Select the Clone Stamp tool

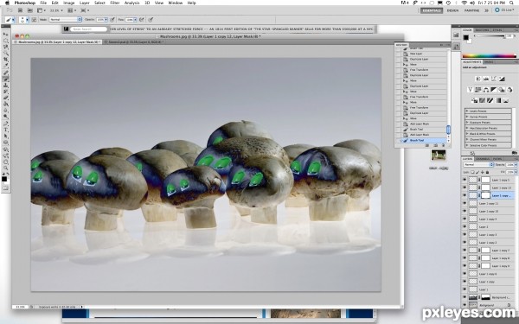[x=6, y=86]
